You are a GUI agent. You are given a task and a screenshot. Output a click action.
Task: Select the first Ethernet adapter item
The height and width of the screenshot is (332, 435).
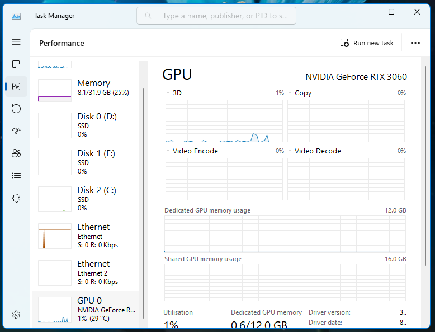(86, 236)
